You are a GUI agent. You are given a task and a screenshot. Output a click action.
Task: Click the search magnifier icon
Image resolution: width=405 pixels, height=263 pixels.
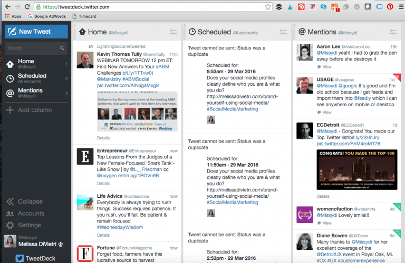(62, 48)
